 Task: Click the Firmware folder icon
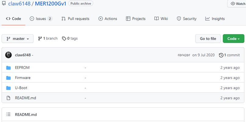(x=9, y=78)
